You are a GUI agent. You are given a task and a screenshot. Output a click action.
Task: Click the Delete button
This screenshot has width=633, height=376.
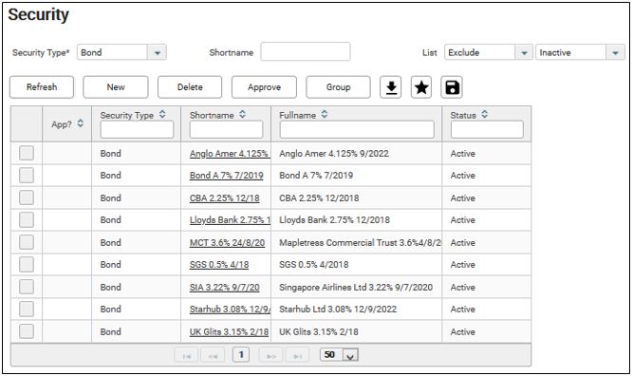190,87
